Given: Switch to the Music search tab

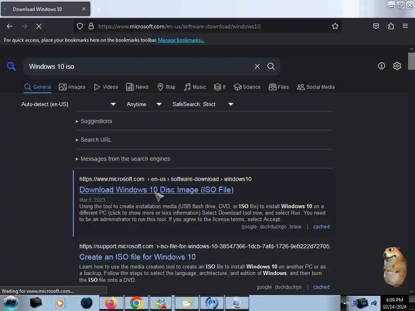Looking at the screenshot, I should [195, 87].
